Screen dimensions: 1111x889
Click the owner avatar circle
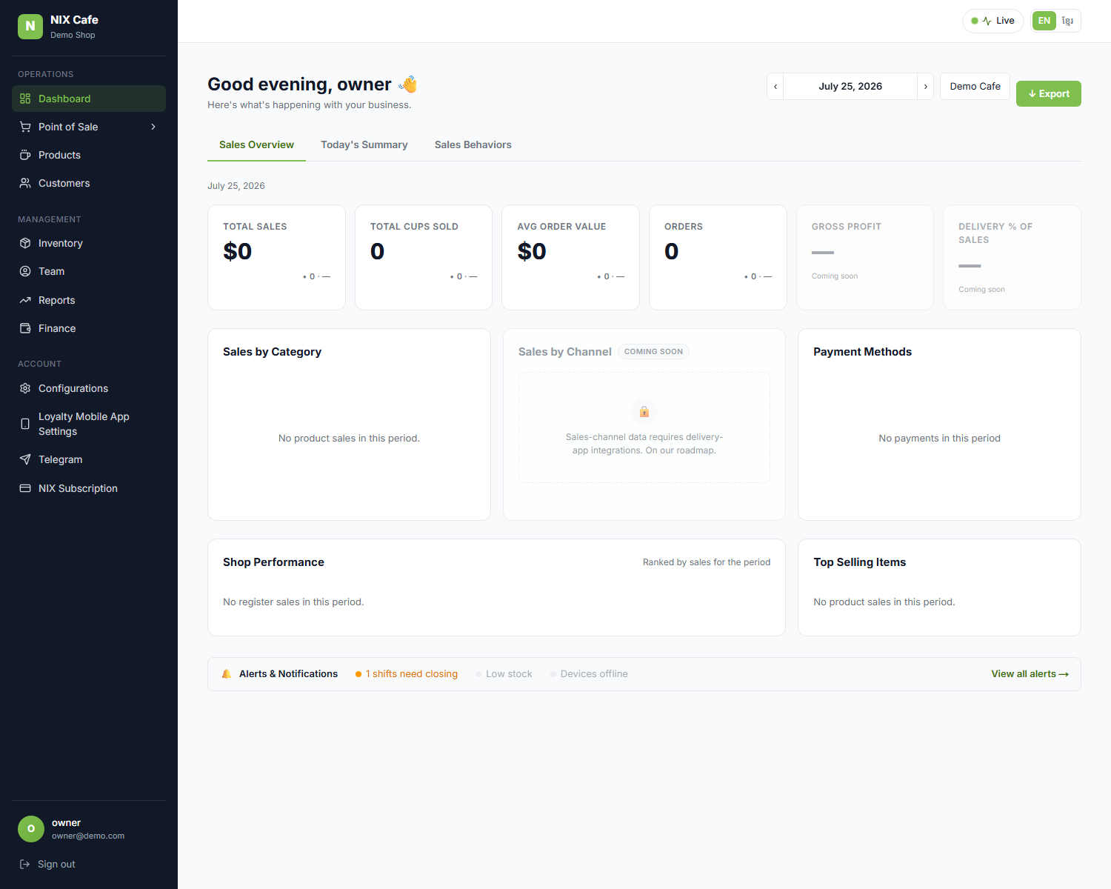pos(31,829)
